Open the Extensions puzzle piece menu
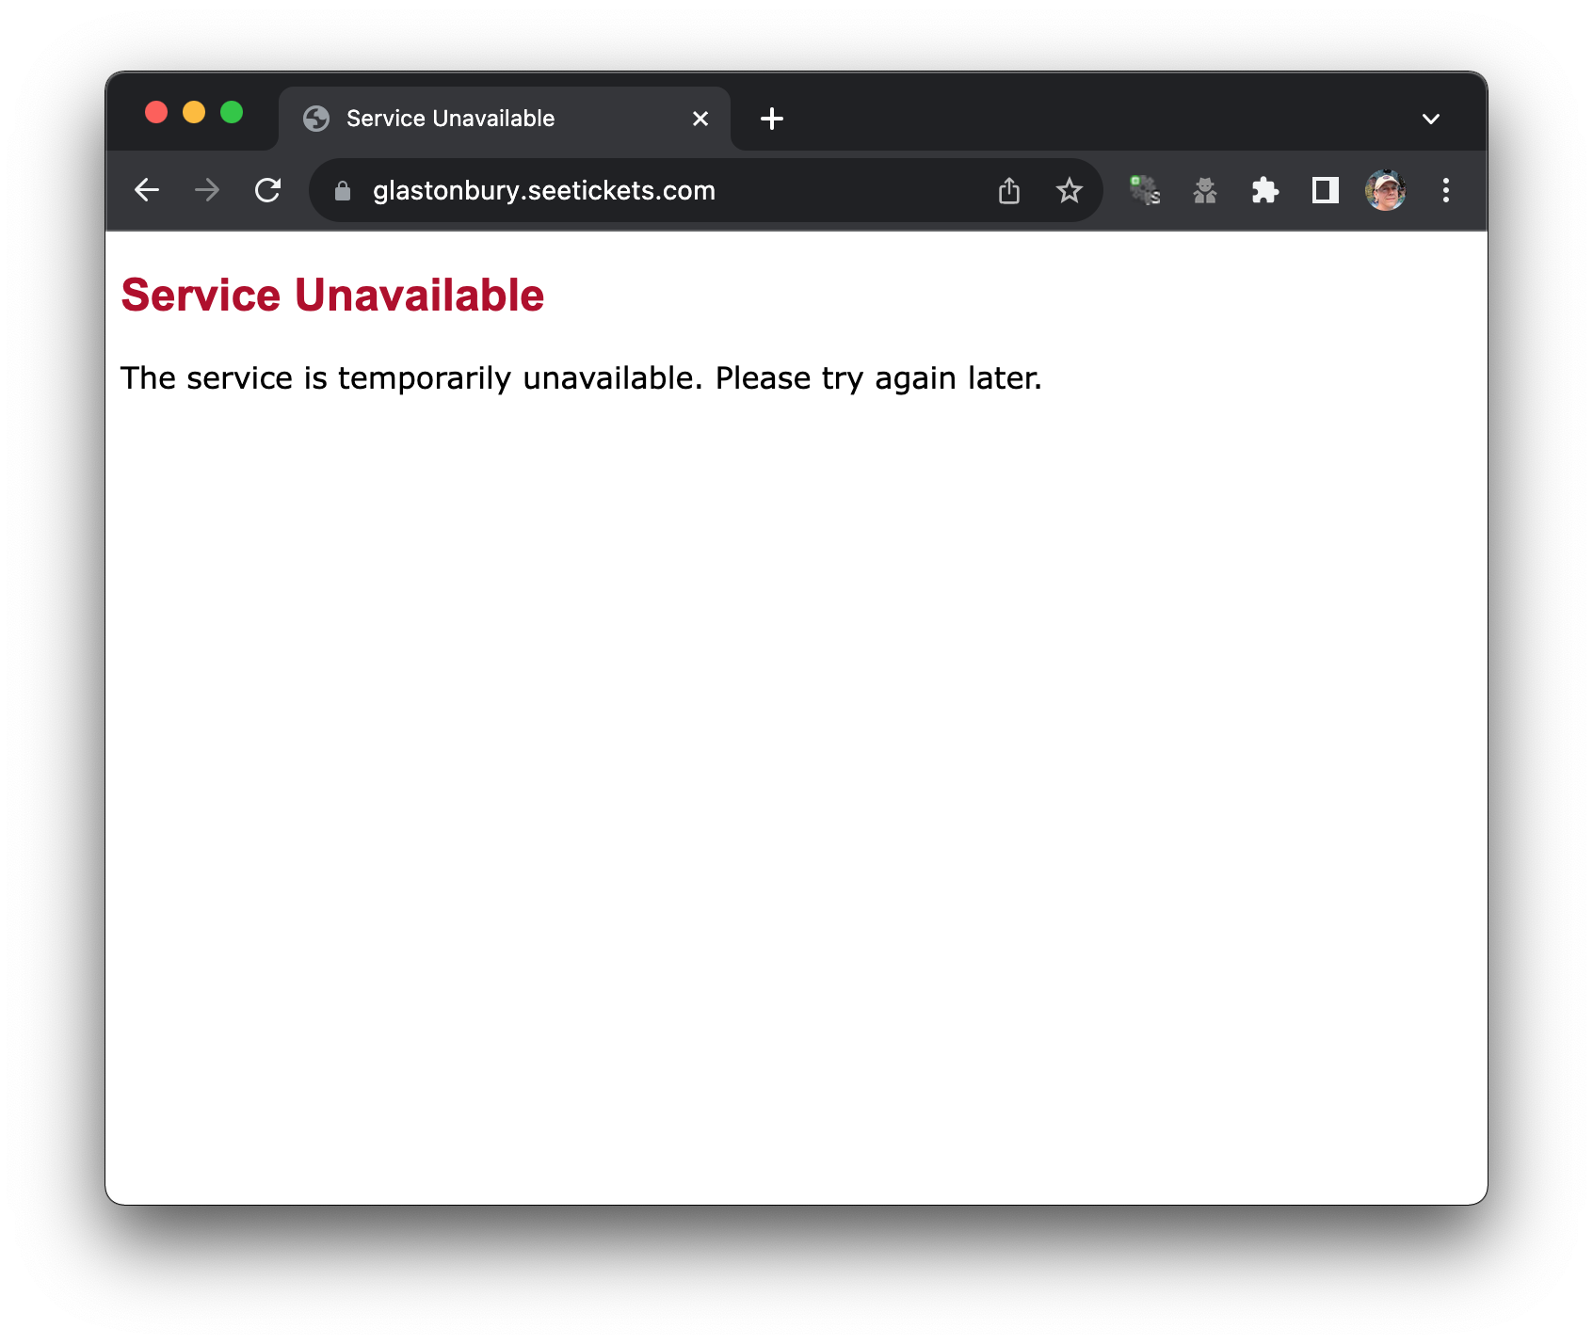Screen dimensions: 1593x1344 [1265, 191]
